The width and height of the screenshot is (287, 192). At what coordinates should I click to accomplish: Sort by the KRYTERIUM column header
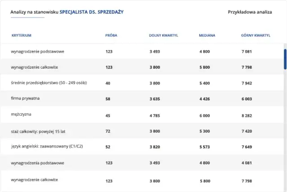click(22, 35)
